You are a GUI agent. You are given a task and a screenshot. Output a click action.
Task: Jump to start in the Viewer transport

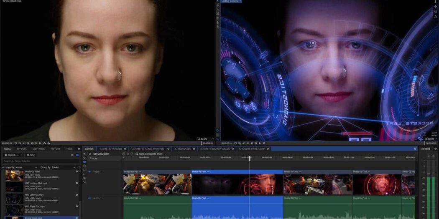[x=248, y=143]
